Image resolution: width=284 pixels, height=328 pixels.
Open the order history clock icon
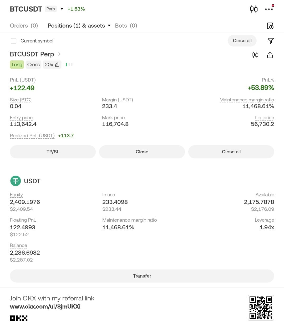270,26
